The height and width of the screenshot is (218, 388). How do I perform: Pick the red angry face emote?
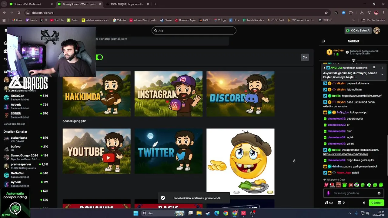tap(351, 185)
